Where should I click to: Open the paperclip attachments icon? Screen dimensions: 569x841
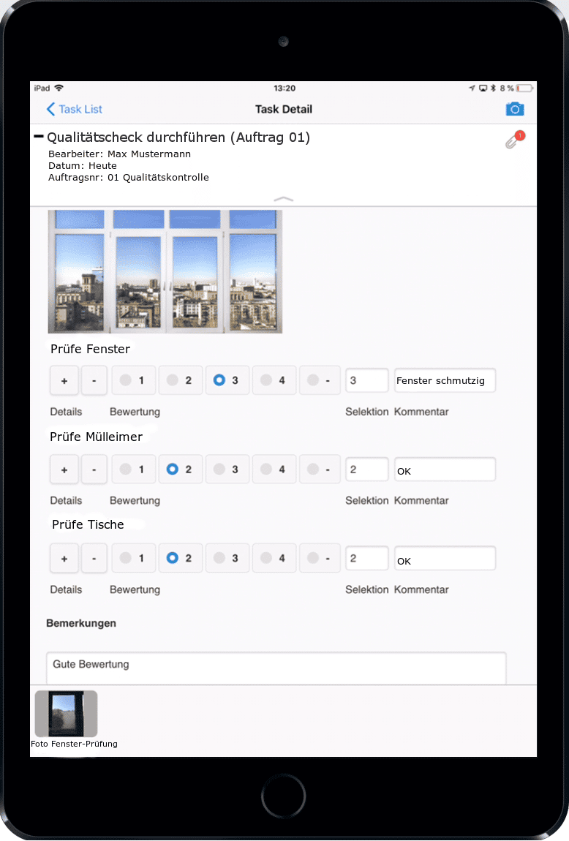514,140
